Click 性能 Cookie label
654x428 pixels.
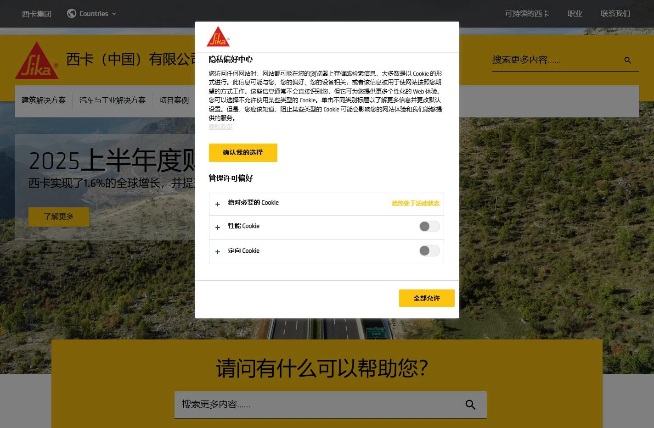click(244, 226)
